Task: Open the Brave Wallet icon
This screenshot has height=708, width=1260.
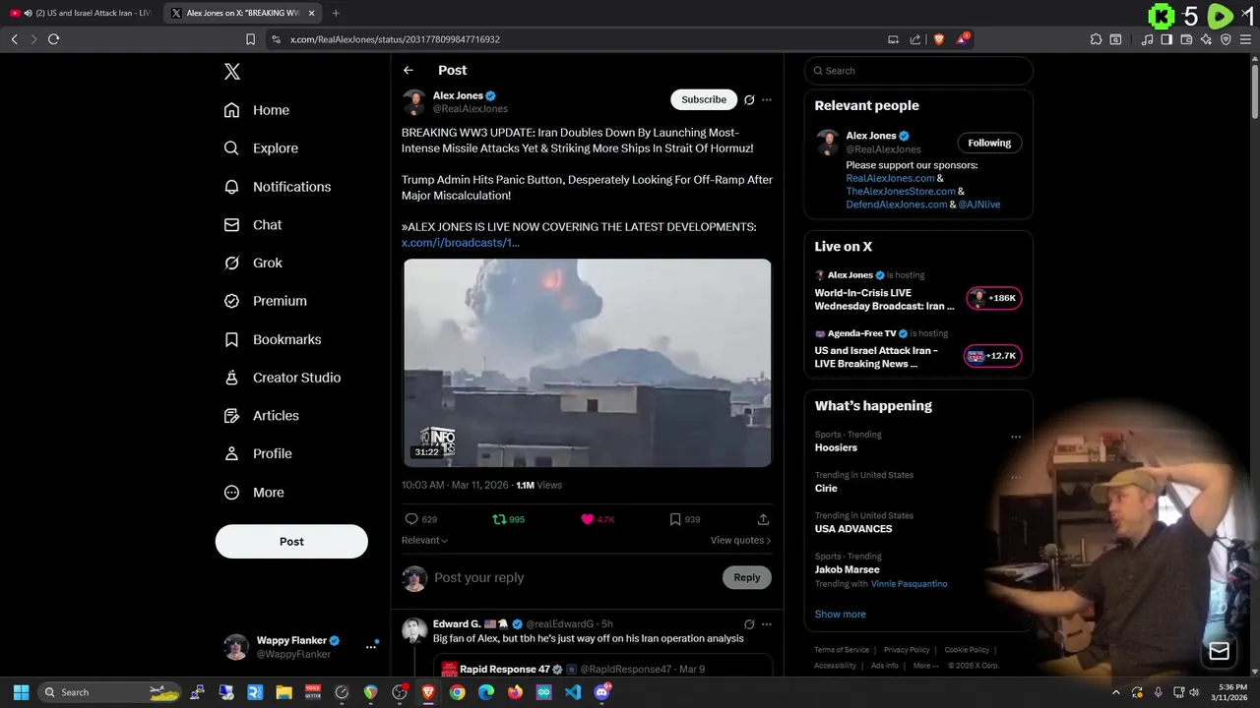Action: coord(1186,39)
